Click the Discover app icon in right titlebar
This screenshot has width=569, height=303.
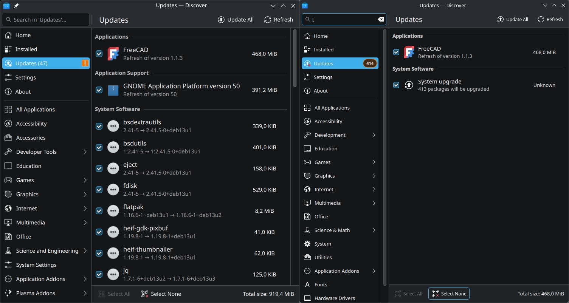coord(305,6)
